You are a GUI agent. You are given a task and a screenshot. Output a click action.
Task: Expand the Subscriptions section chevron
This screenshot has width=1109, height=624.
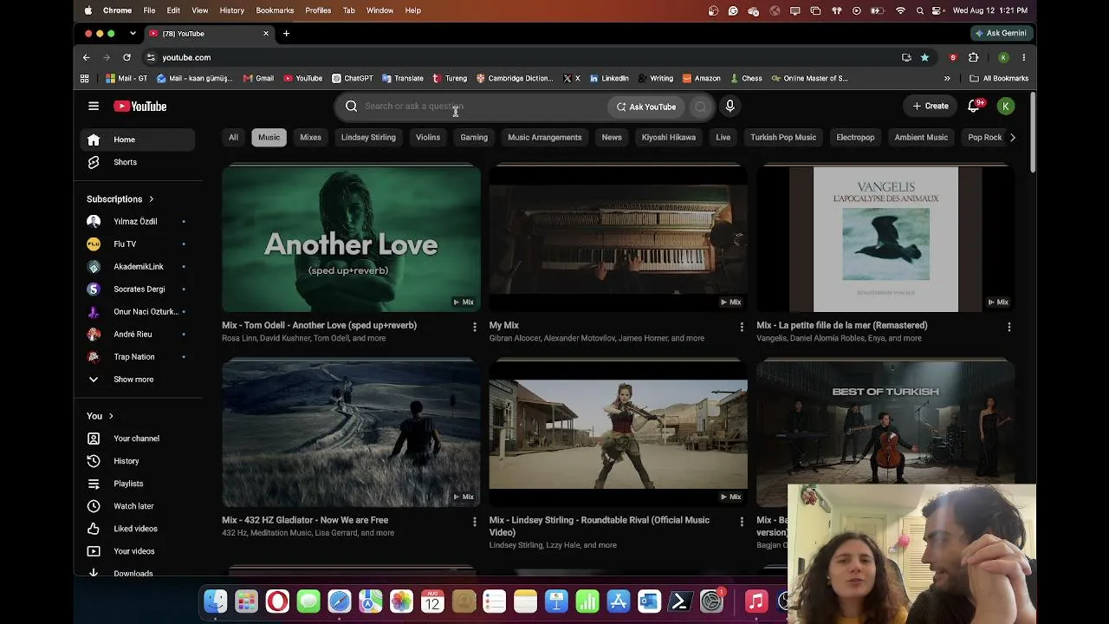(151, 199)
